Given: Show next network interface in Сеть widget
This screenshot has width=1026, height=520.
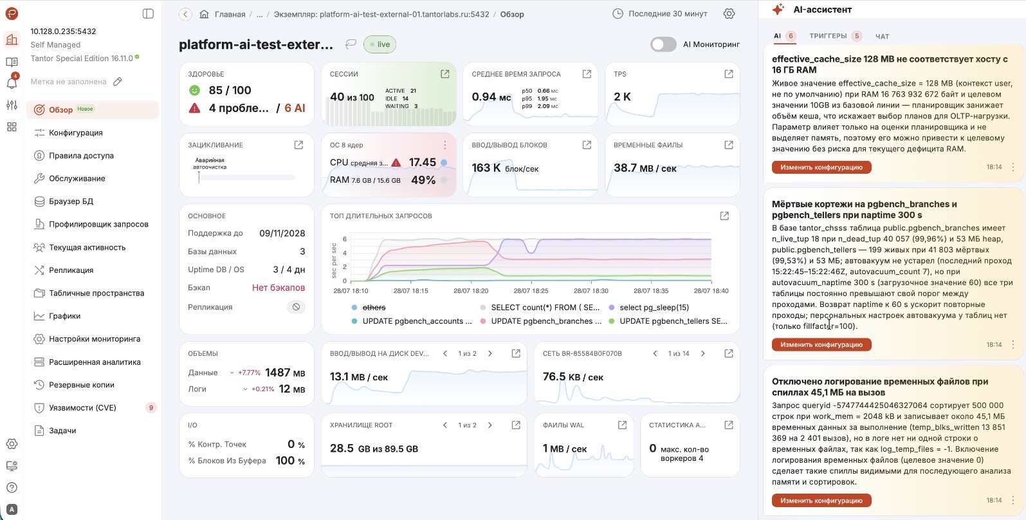Looking at the screenshot, I should pyautogui.click(x=703, y=353).
